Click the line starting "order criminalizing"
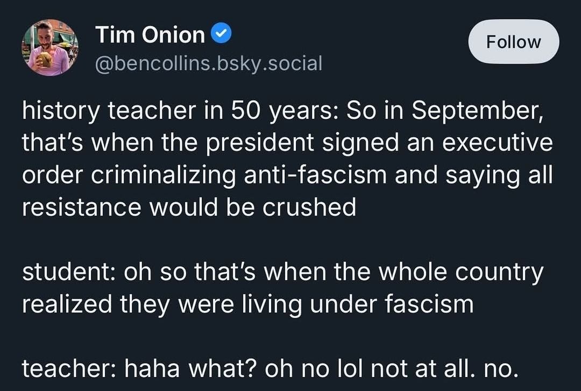 point(287,175)
